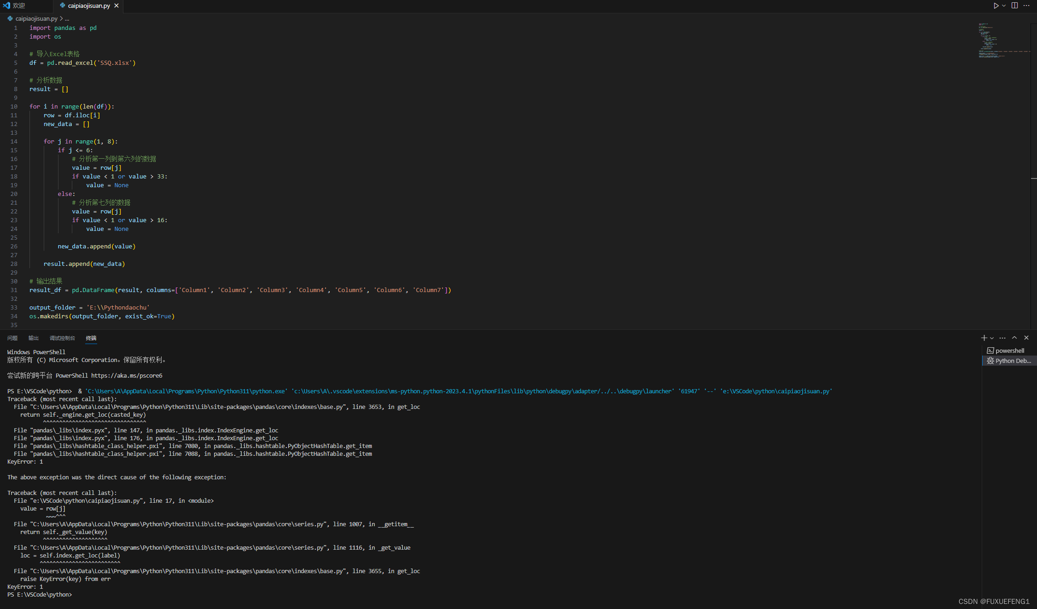Open run options dropdown beside play button
1037x609 pixels.
(x=1004, y=6)
